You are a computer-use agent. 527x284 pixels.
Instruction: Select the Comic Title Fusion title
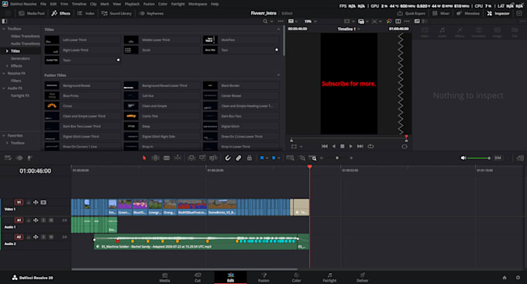[162, 116]
